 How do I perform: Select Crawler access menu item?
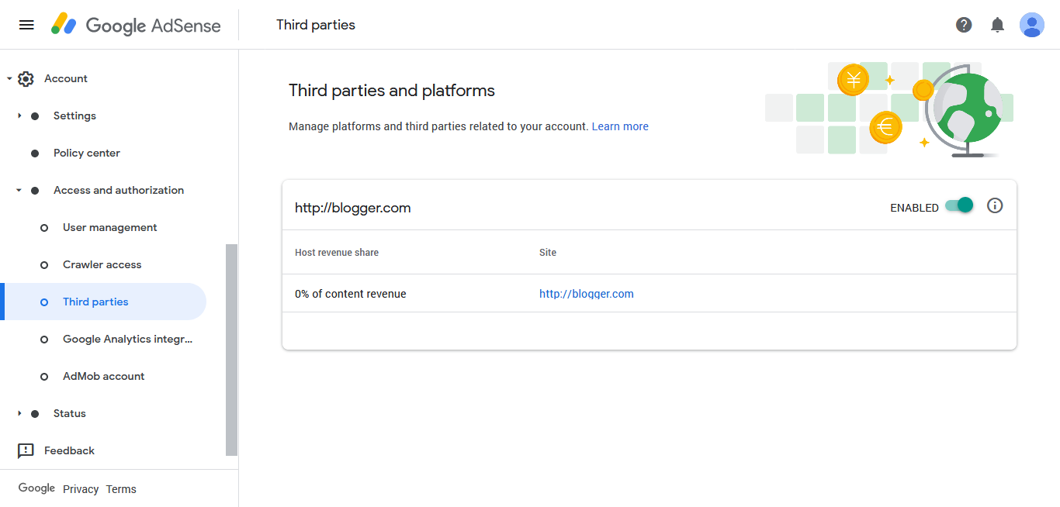102,264
